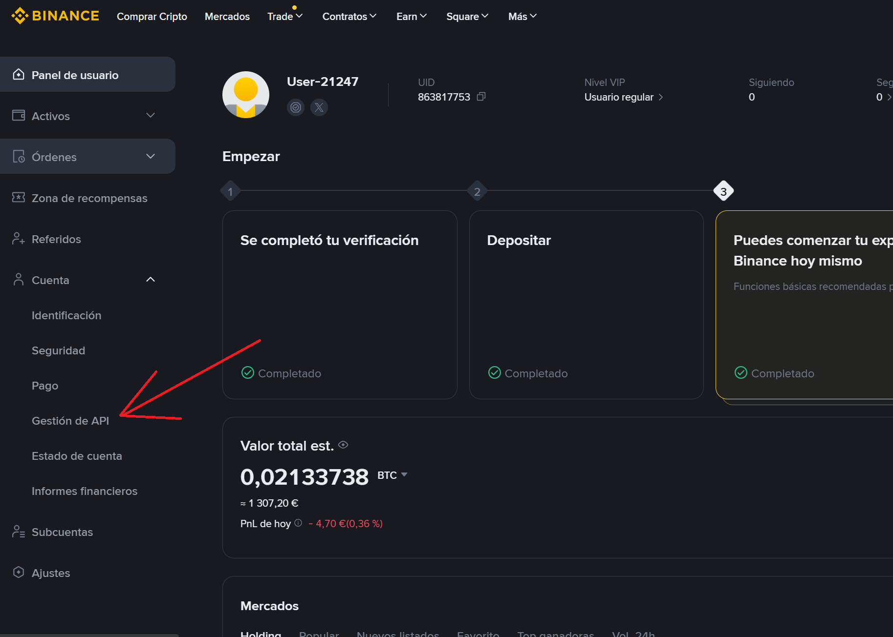Screen dimensions: 893x637
Task: Open the Earn menu in top bar
Action: (412, 17)
